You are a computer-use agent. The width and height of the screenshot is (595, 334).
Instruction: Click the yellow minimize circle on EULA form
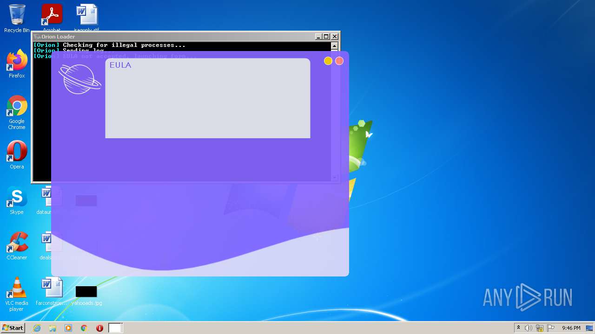328,61
